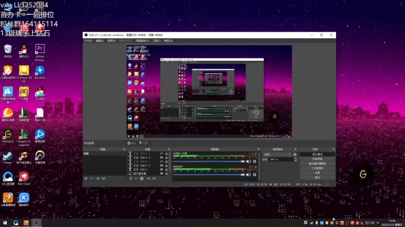Switch to OBS via its taskbar icon

coord(36,223)
